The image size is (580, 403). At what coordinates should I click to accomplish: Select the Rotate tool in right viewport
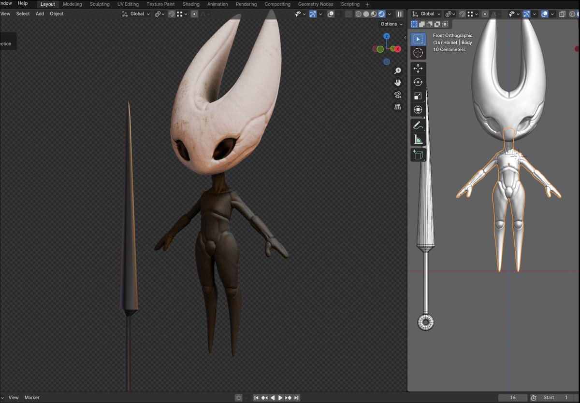(x=418, y=83)
